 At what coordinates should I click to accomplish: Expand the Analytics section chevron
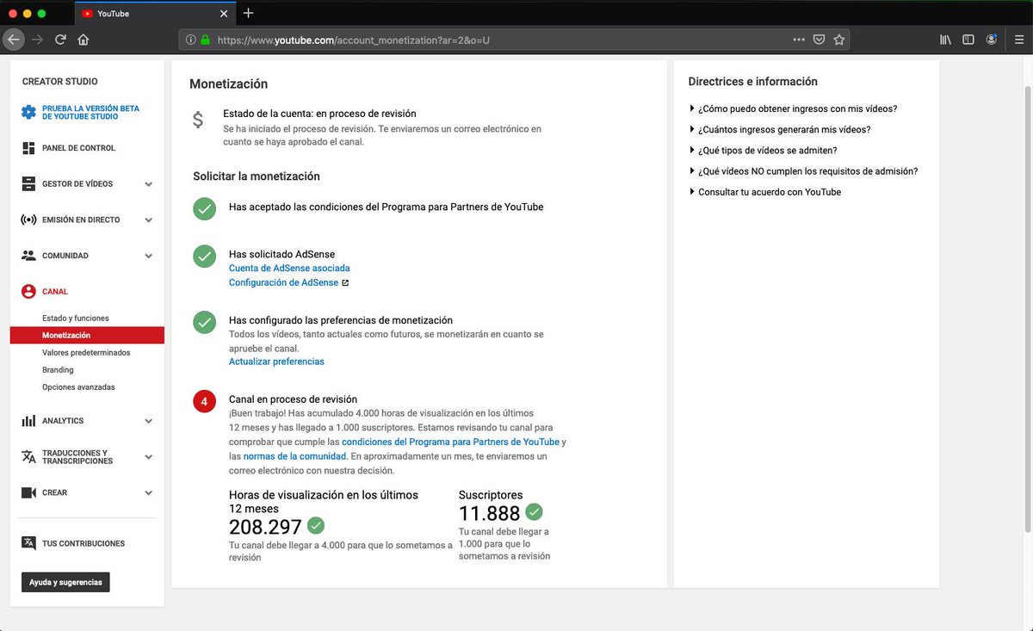pyautogui.click(x=148, y=422)
